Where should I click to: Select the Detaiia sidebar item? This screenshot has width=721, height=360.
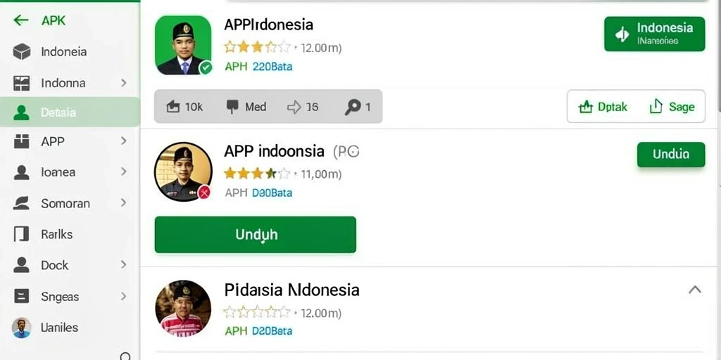click(x=70, y=112)
